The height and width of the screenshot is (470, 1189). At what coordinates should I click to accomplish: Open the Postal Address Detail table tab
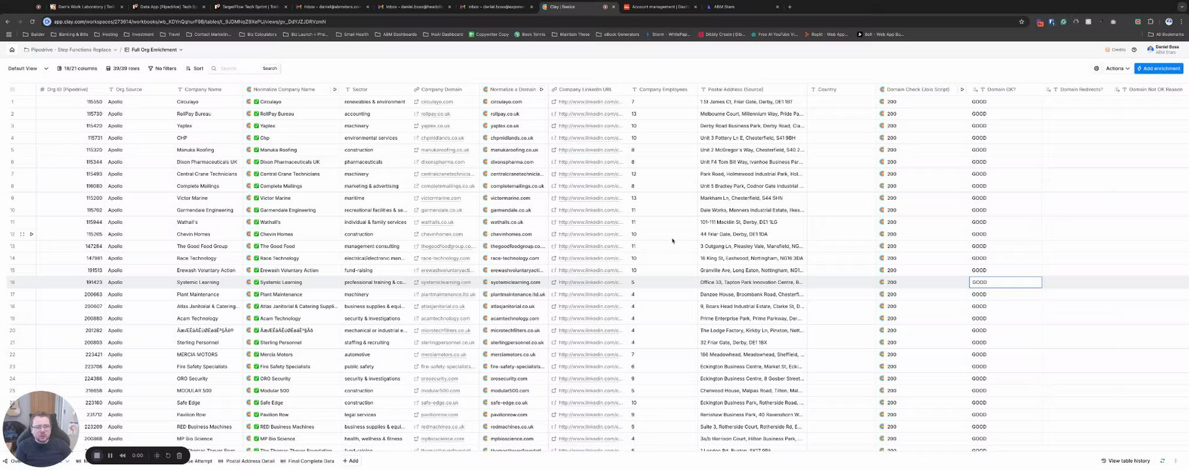click(x=246, y=462)
